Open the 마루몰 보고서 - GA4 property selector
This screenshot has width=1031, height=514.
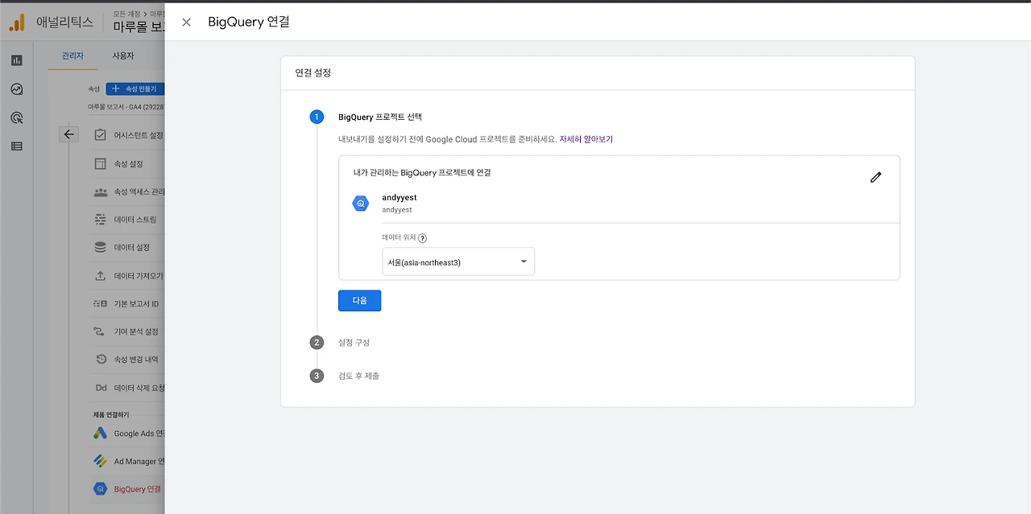126,107
